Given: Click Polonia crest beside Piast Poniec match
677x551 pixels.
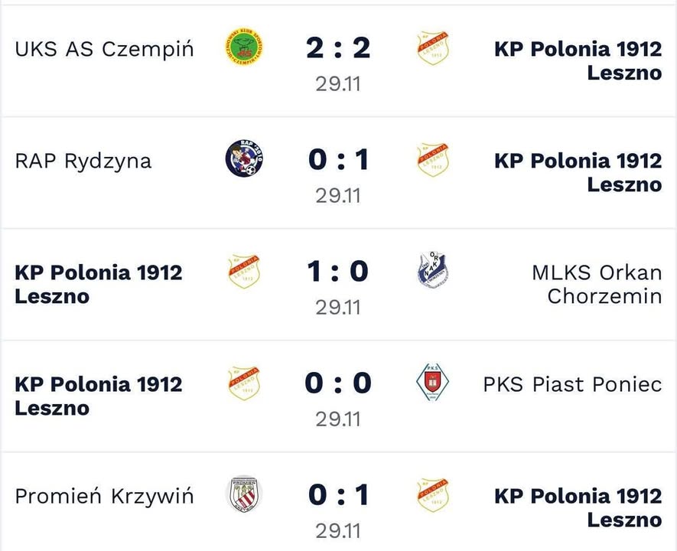Looking at the screenshot, I should (244, 383).
